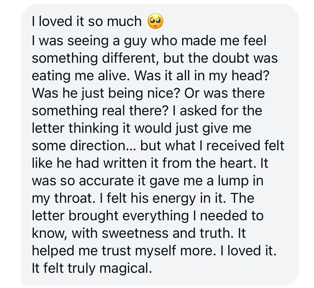This screenshot has width=314, height=288.
Task: Click the "I loved it so much" line
Action: tap(86, 22)
